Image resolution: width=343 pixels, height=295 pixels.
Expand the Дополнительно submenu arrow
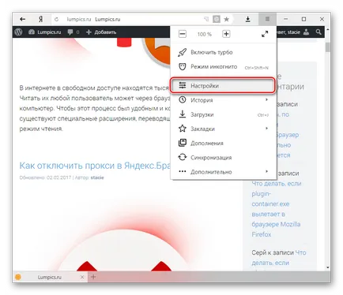click(x=266, y=171)
